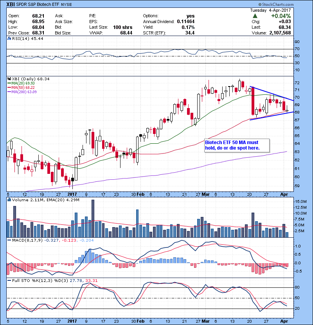The width and height of the screenshot is (313, 325).
Task: Click the NYSE exchange label
Action: 66,5
